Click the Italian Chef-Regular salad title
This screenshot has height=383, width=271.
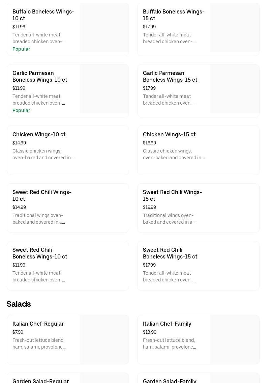click(x=38, y=324)
